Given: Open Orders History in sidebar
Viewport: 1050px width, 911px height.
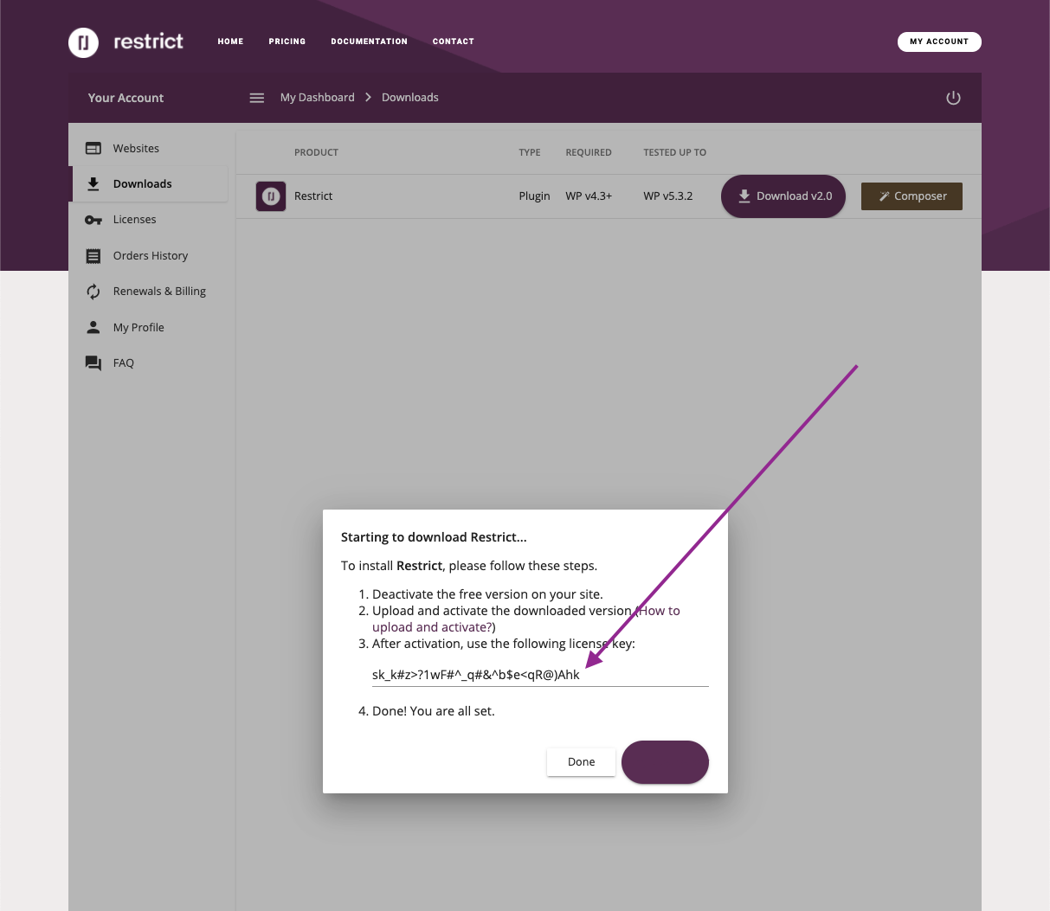Looking at the screenshot, I should (x=149, y=256).
